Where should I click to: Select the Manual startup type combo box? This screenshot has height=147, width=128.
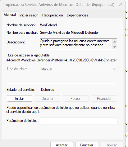click(79, 69)
